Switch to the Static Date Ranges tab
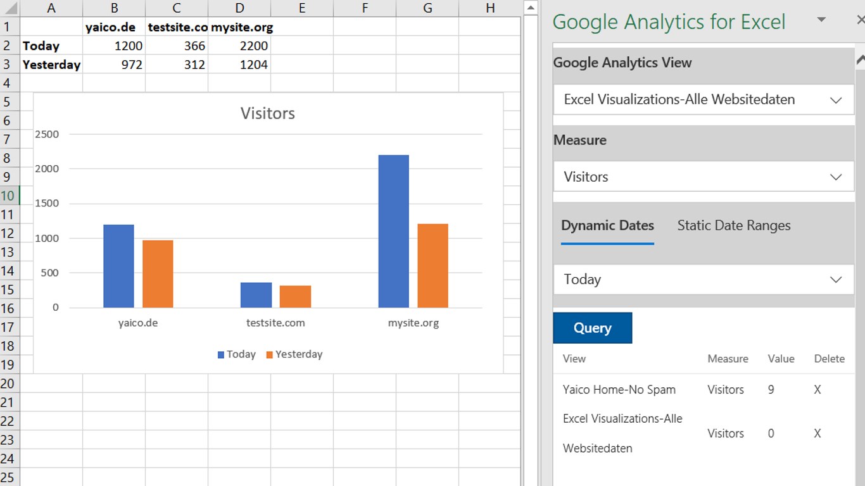This screenshot has width=865, height=486. point(734,226)
